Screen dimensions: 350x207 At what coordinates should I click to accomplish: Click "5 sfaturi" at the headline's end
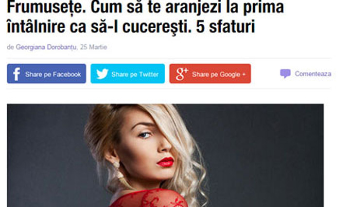pyautogui.click(x=226, y=27)
